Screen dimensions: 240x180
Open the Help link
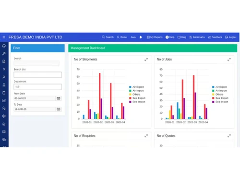[170, 37]
